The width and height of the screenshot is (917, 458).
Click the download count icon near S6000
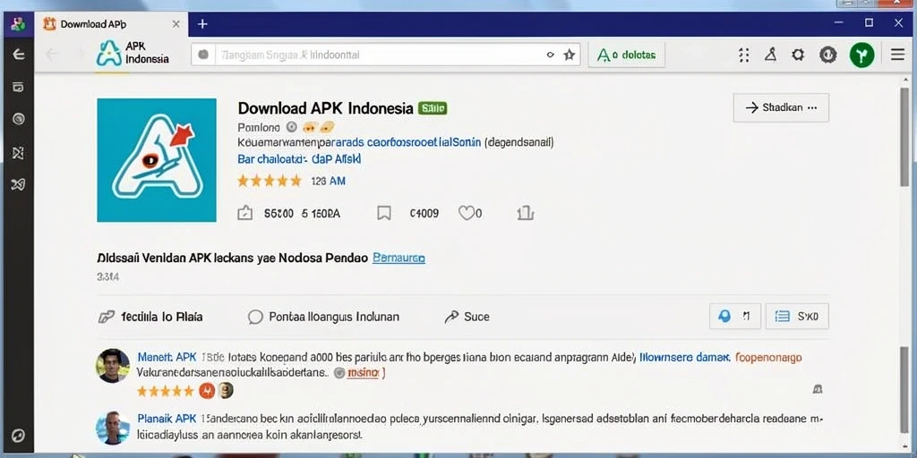[244, 214]
